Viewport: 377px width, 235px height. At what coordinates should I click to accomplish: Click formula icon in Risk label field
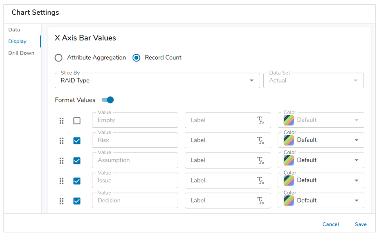click(260, 140)
